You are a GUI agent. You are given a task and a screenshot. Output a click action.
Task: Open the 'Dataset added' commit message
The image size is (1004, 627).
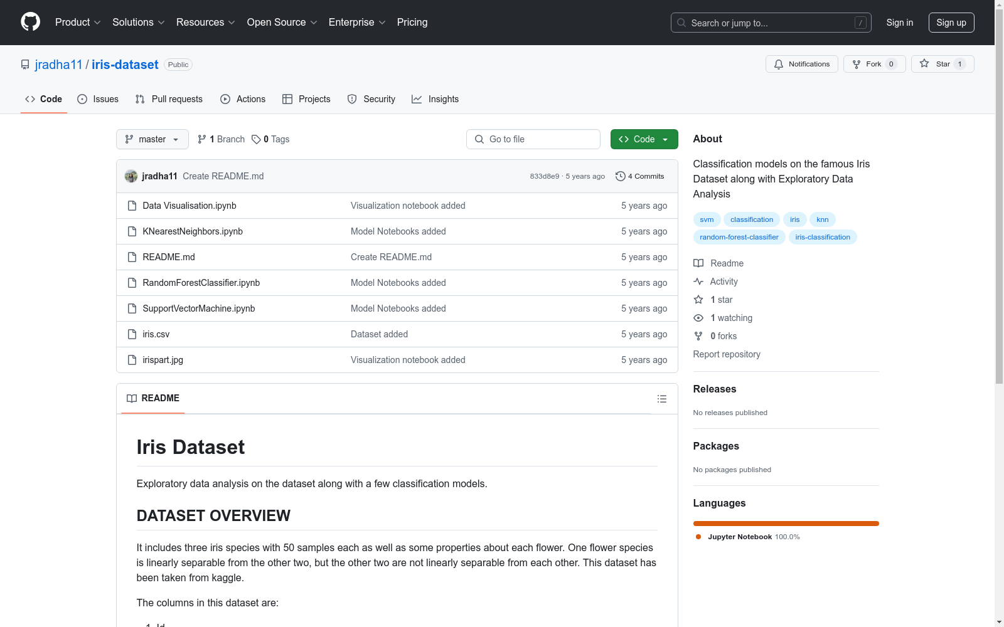pyautogui.click(x=380, y=334)
